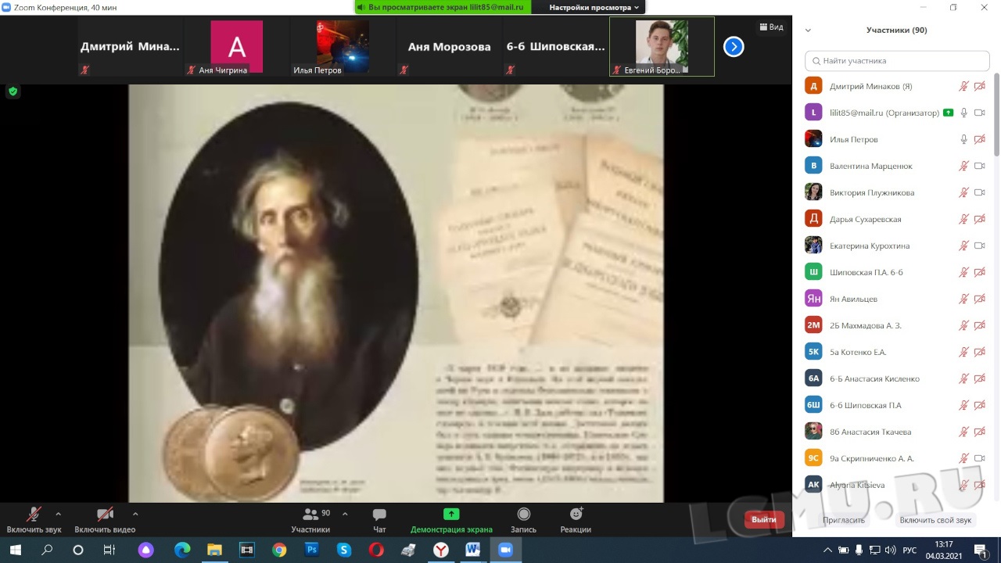Open Task View on taskbar
Screen dimensions: 1001x563
[x=109, y=550]
